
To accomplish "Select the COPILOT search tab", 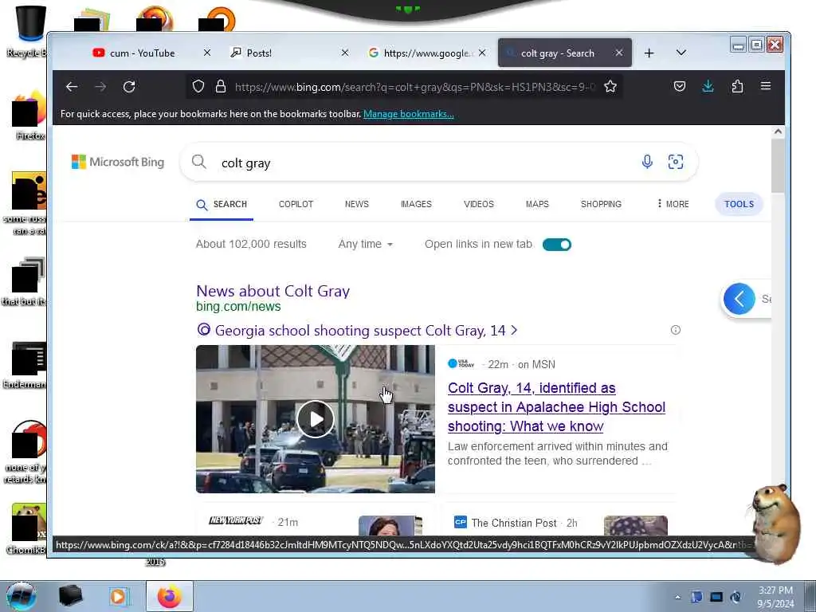I will [x=296, y=204].
